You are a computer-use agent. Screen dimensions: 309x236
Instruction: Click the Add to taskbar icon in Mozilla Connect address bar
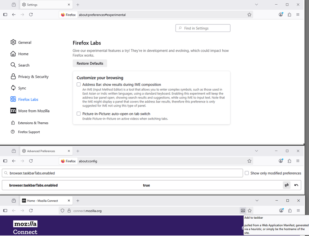[x=243, y=211]
